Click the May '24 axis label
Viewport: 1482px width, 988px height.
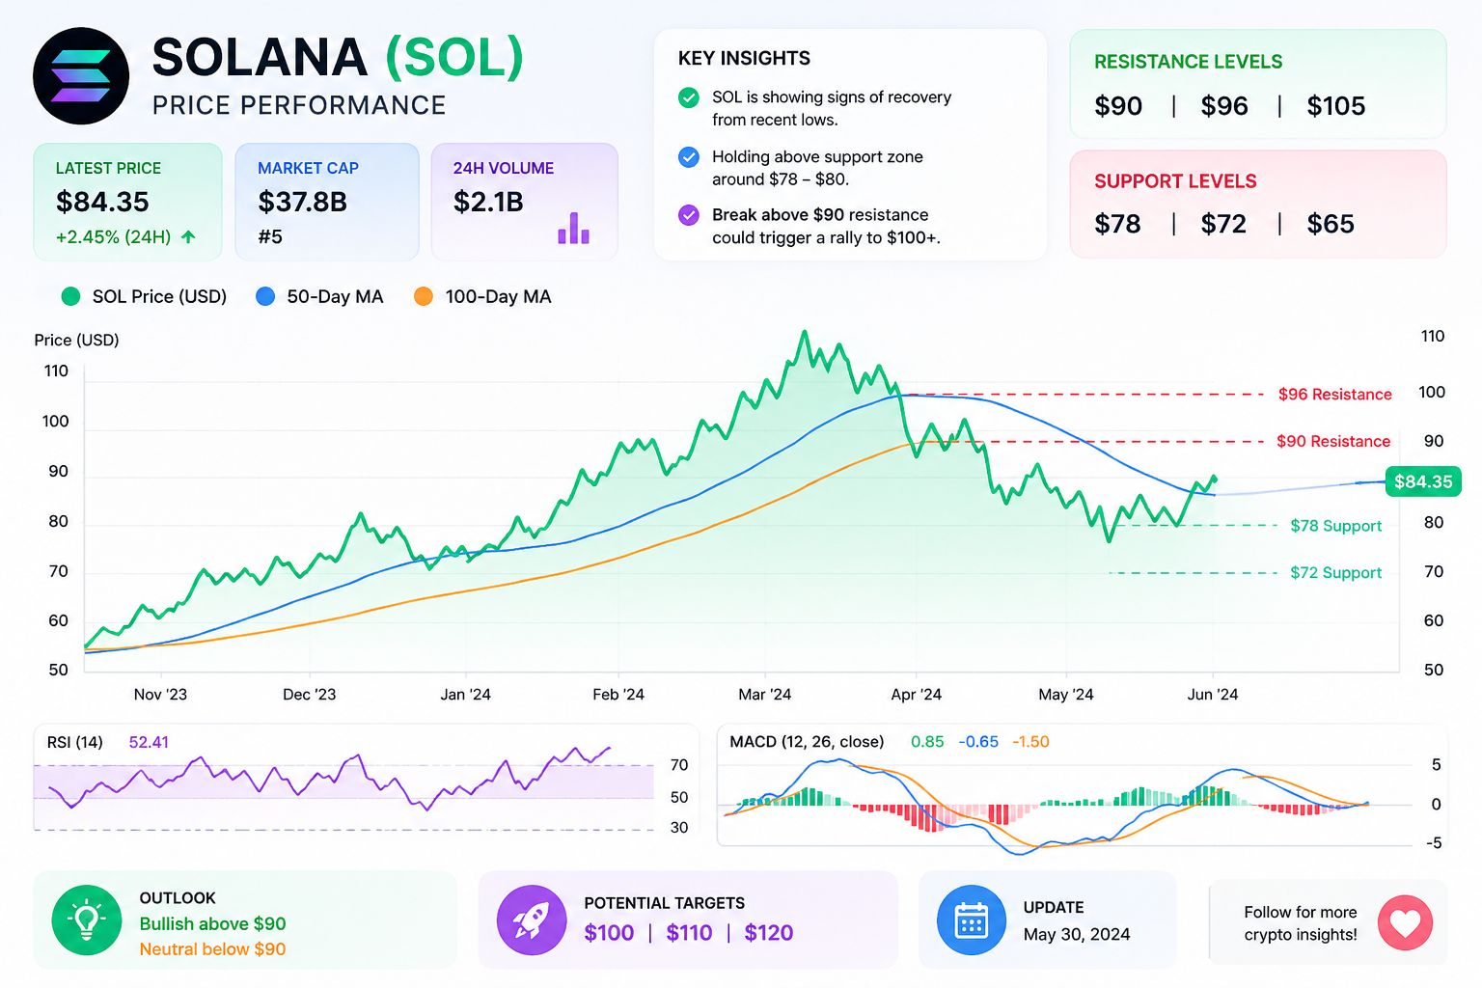(x=1066, y=695)
